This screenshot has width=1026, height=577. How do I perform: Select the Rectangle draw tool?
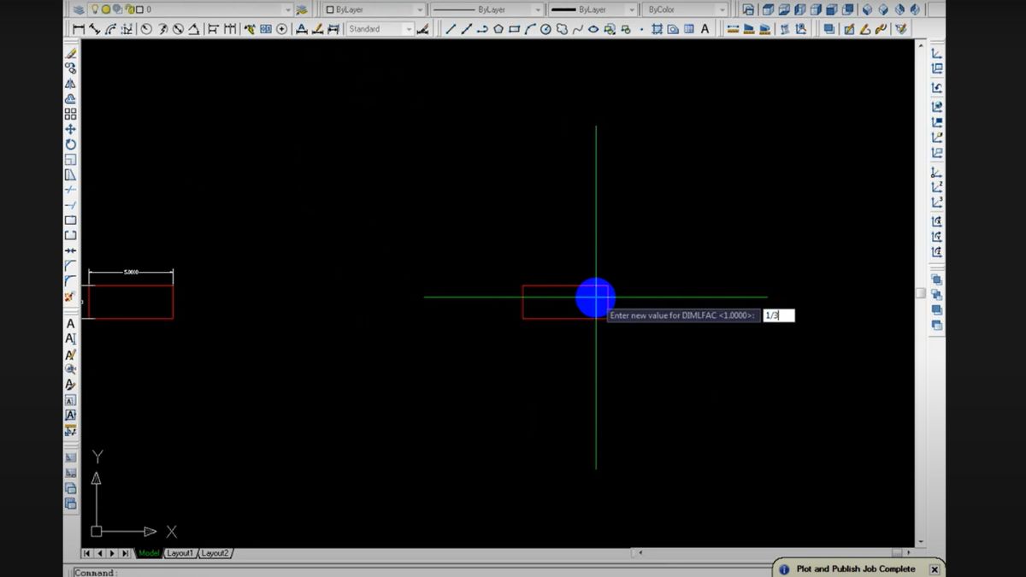tap(514, 29)
